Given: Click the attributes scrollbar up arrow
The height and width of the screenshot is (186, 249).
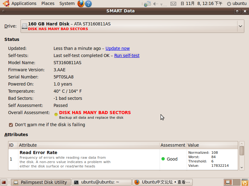Looking at the screenshot, I should coord(242,144).
